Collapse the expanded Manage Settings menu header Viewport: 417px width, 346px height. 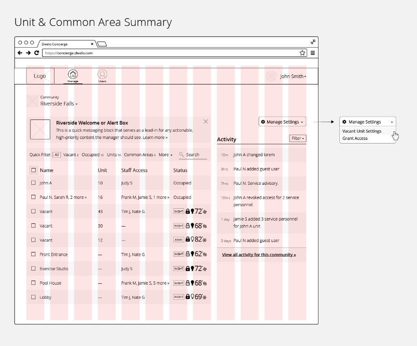point(368,122)
